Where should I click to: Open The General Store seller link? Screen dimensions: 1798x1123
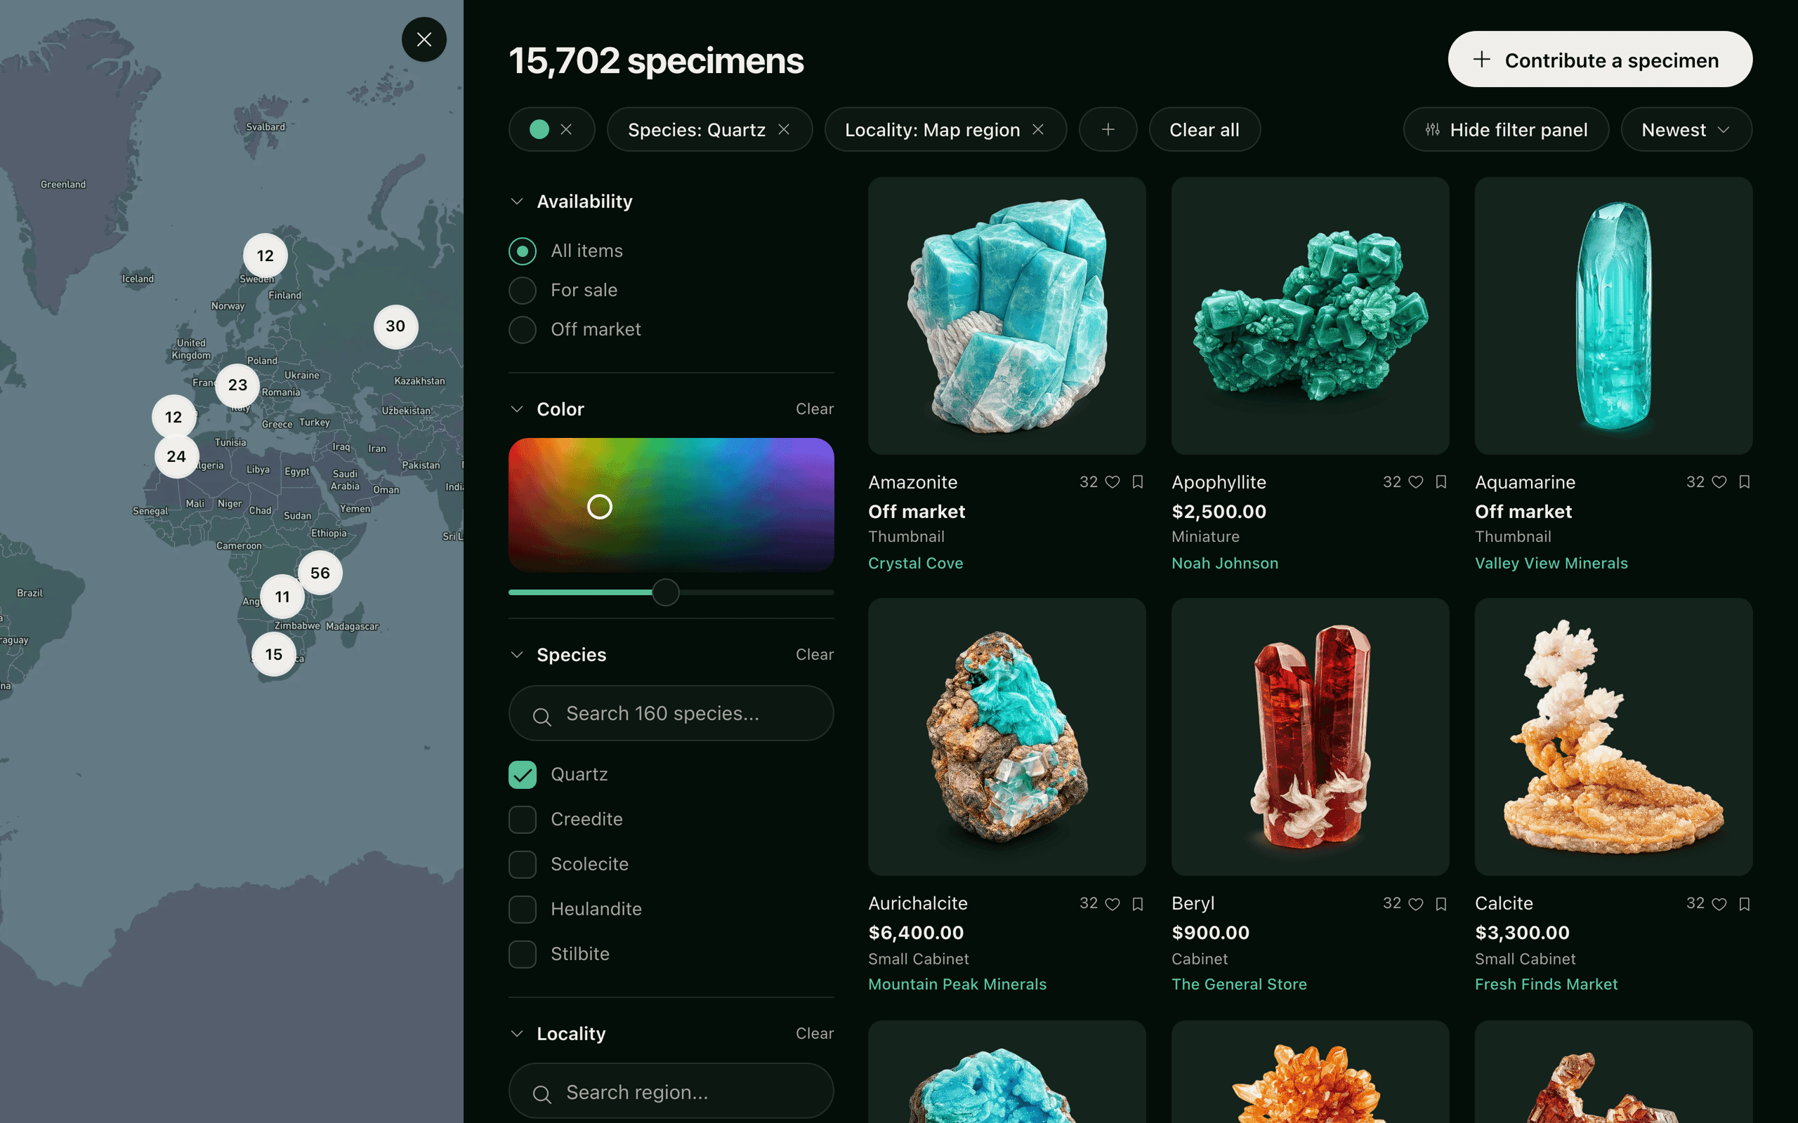[x=1238, y=984]
